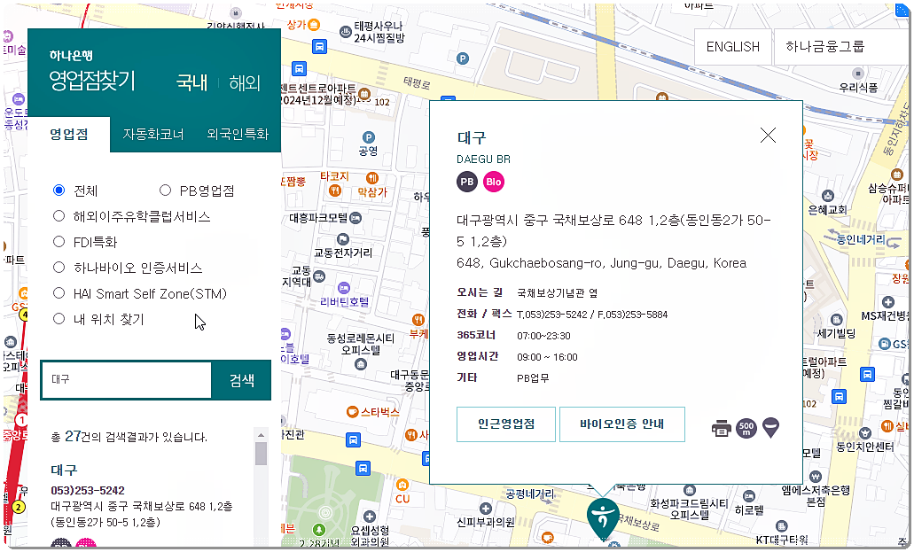The height and width of the screenshot is (552, 914).
Task: Click the location pin icon beside the printer
Action: [771, 426]
